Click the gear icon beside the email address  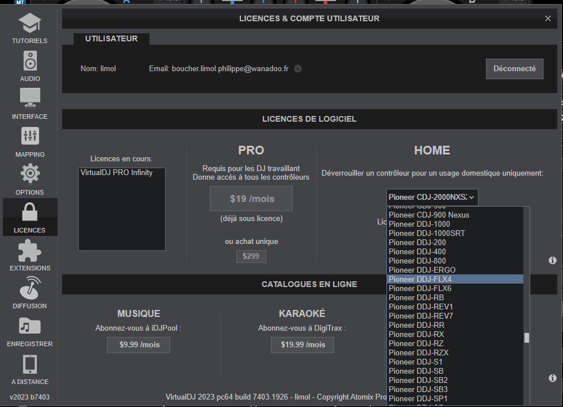298,69
